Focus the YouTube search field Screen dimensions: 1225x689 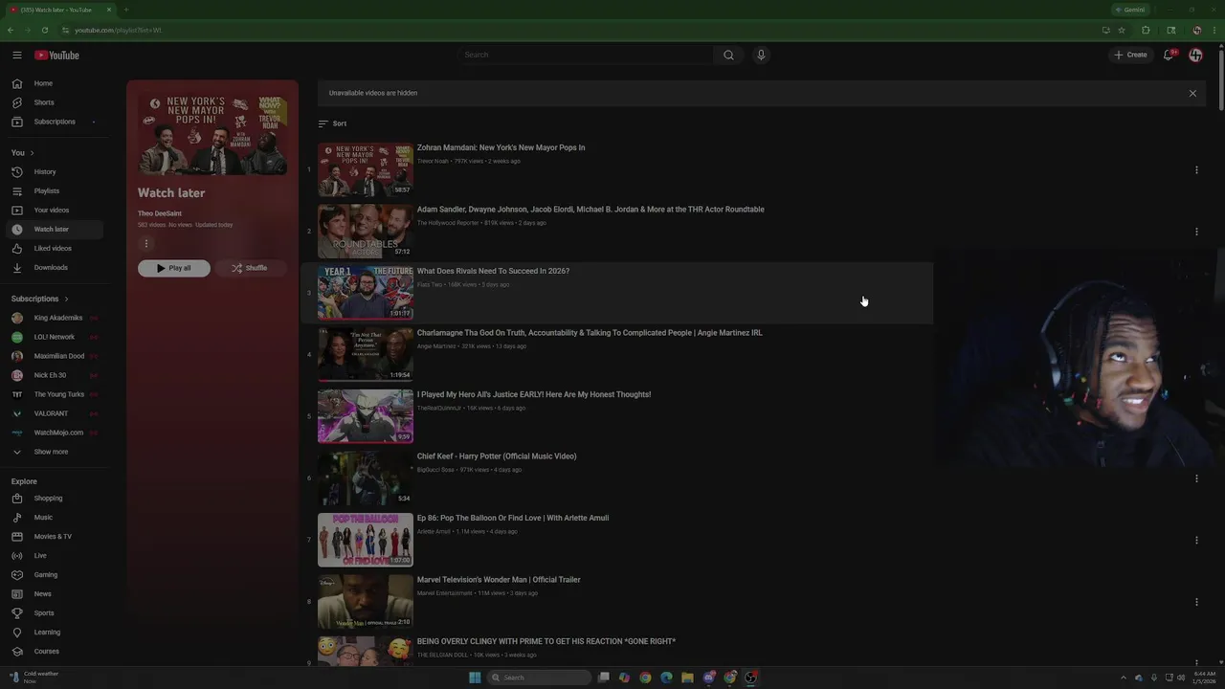585,55
